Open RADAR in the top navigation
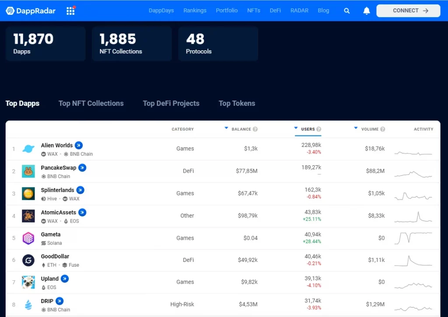 point(299,10)
